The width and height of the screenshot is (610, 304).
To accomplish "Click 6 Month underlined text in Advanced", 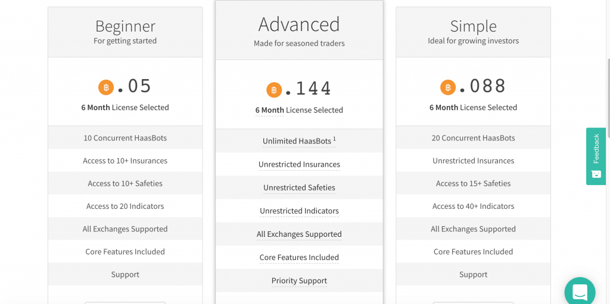I will [270, 111].
